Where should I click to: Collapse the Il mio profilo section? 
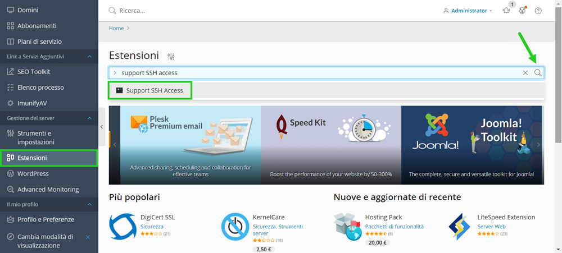tap(89, 204)
